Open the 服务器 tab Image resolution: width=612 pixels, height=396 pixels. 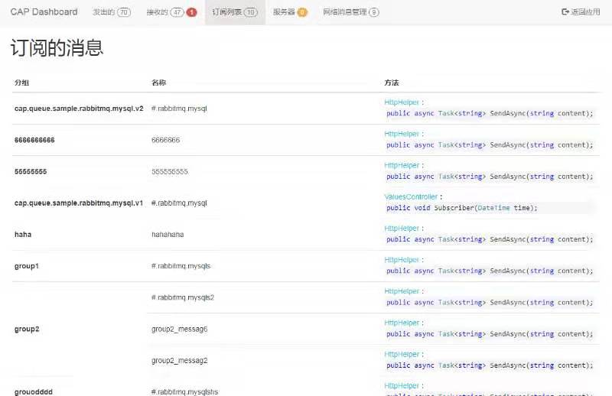[291, 12]
